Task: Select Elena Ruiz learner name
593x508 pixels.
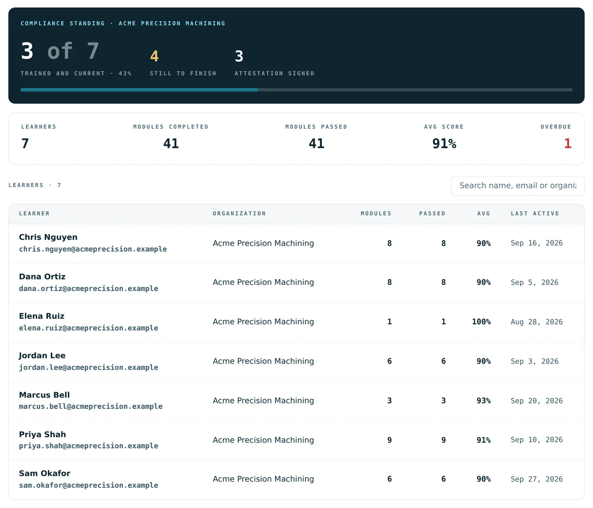Action: [x=42, y=316]
